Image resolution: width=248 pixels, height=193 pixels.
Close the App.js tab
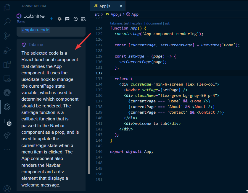point(121,6)
